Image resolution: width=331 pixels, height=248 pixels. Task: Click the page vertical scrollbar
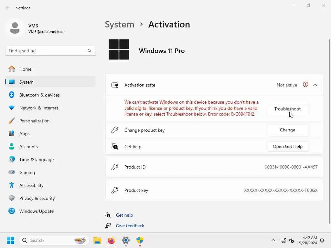click(329, 131)
